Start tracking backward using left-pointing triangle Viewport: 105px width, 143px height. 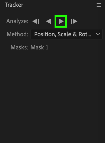(x=49, y=22)
